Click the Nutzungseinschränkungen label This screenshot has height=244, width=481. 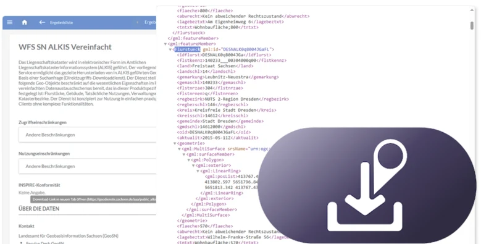tap(44, 153)
